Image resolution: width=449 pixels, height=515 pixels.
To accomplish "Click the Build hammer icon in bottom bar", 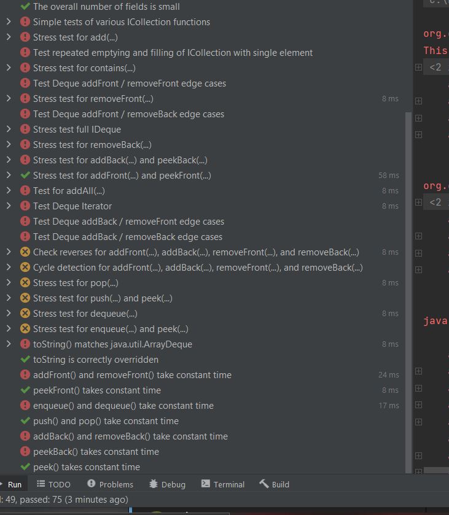I will [x=264, y=484].
